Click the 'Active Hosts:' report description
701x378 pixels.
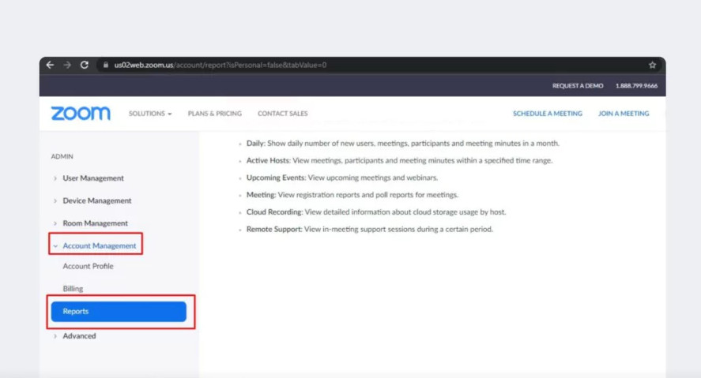[400, 160]
